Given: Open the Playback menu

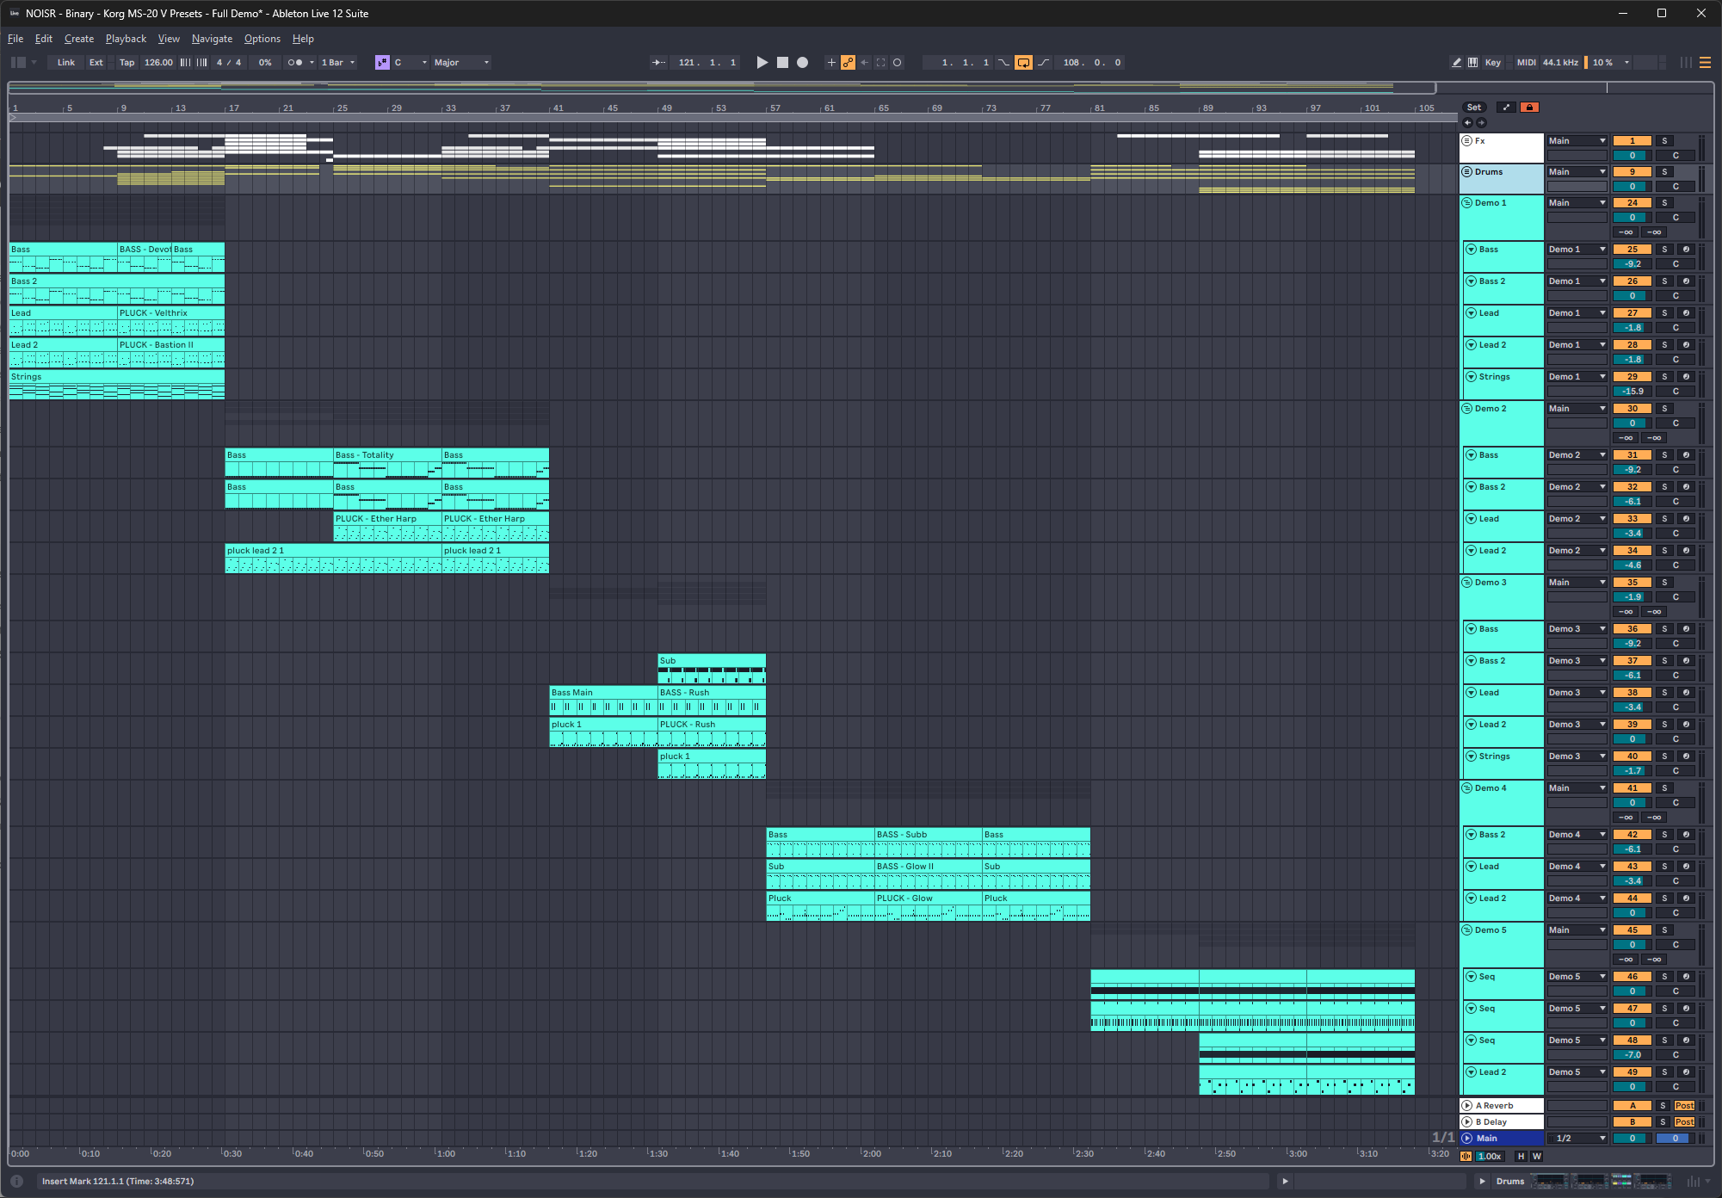Looking at the screenshot, I should [126, 39].
